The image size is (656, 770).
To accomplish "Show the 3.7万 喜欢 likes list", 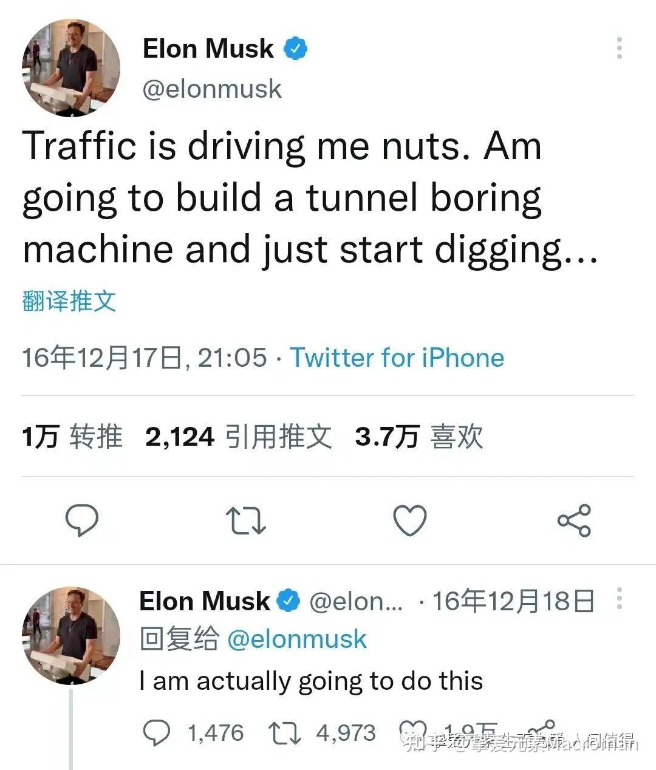I will click(419, 437).
